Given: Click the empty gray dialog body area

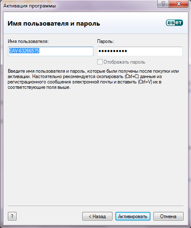Looking at the screenshot, I should (x=95, y=145).
